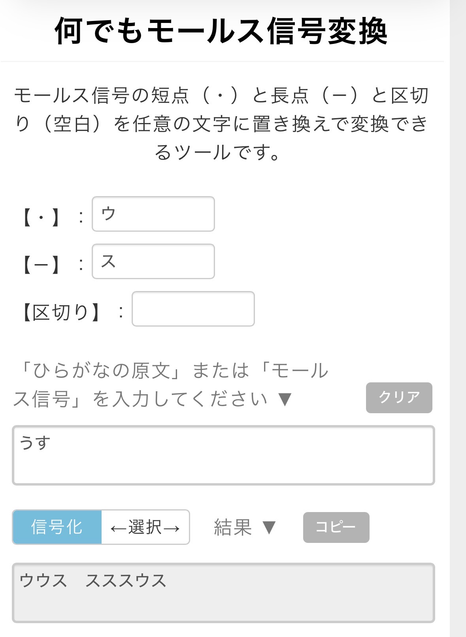
Task: Click the 【区切り】 separator label
Action: click(61, 312)
